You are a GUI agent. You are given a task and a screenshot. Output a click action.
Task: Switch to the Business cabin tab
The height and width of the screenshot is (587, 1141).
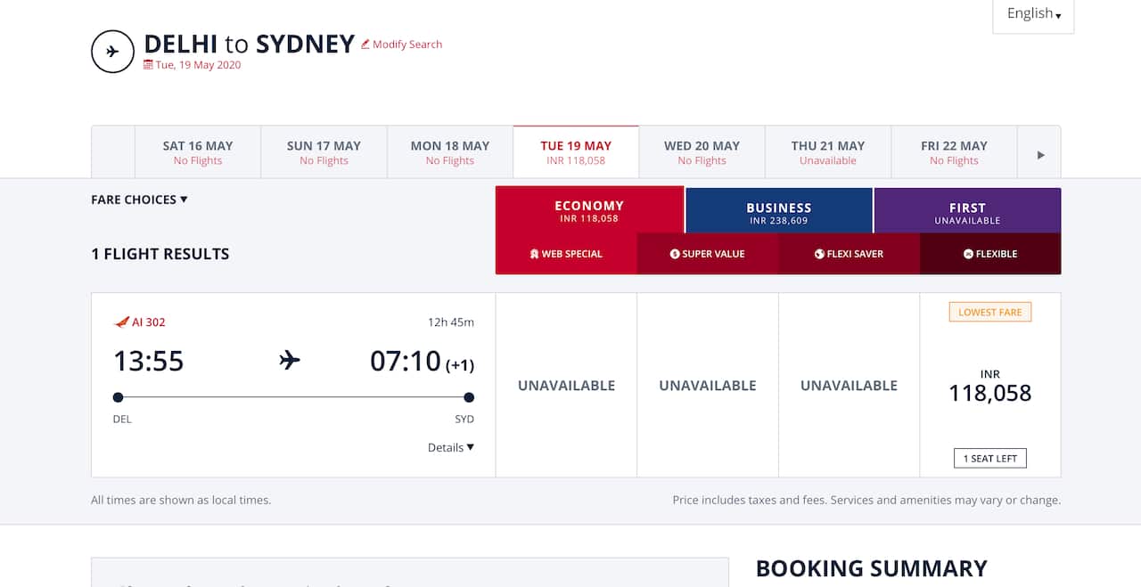[x=779, y=212]
